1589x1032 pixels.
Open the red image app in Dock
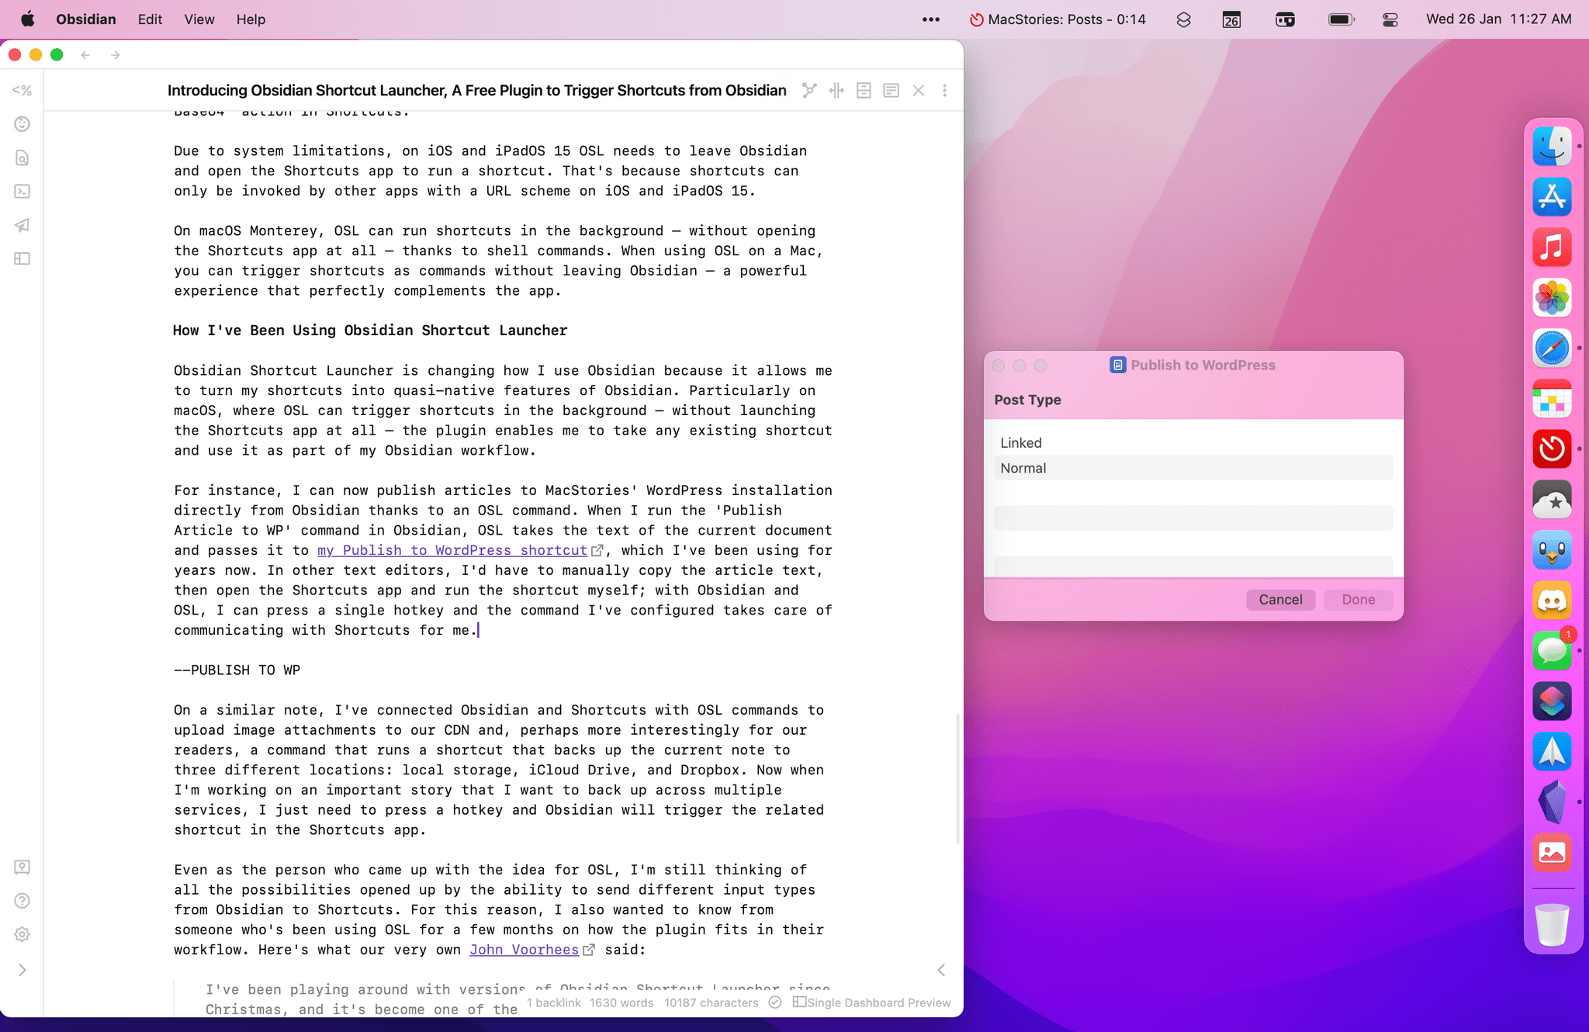click(x=1552, y=853)
